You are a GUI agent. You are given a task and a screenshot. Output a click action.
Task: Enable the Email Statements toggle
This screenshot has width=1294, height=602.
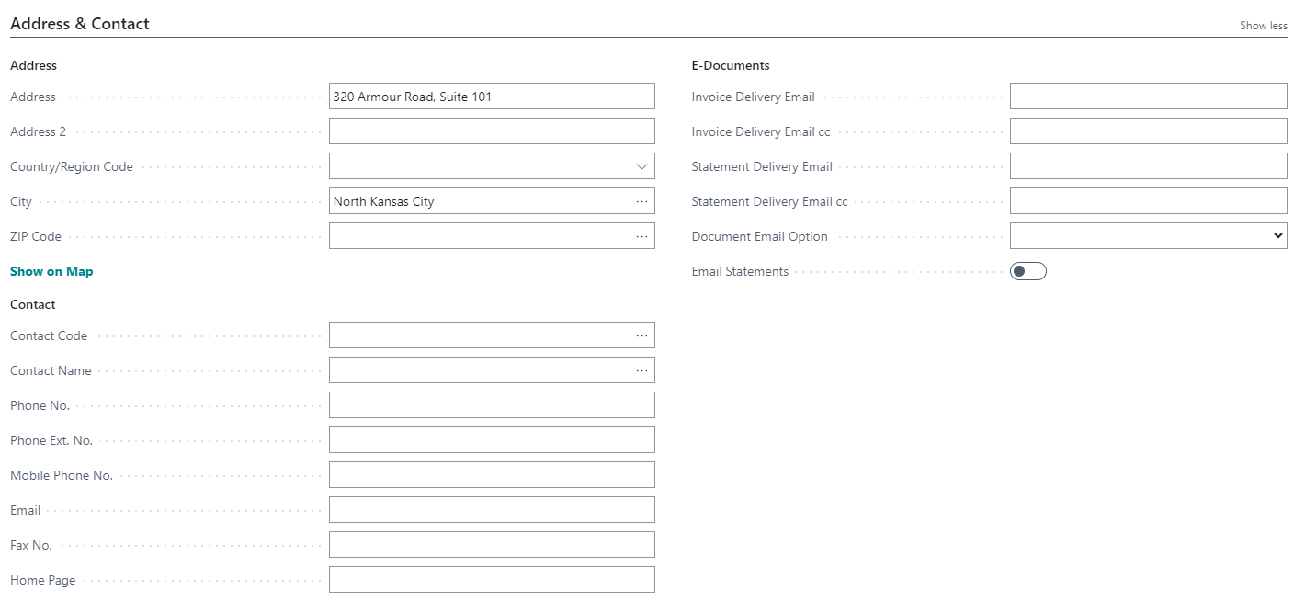tap(1028, 270)
